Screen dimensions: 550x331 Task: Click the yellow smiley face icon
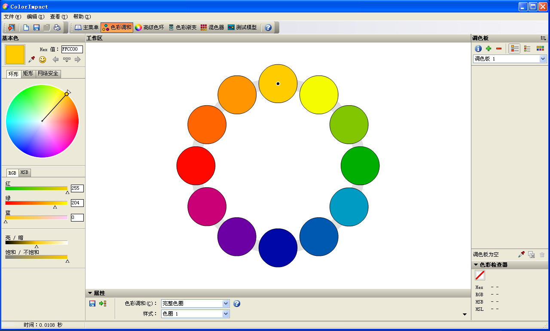43,60
